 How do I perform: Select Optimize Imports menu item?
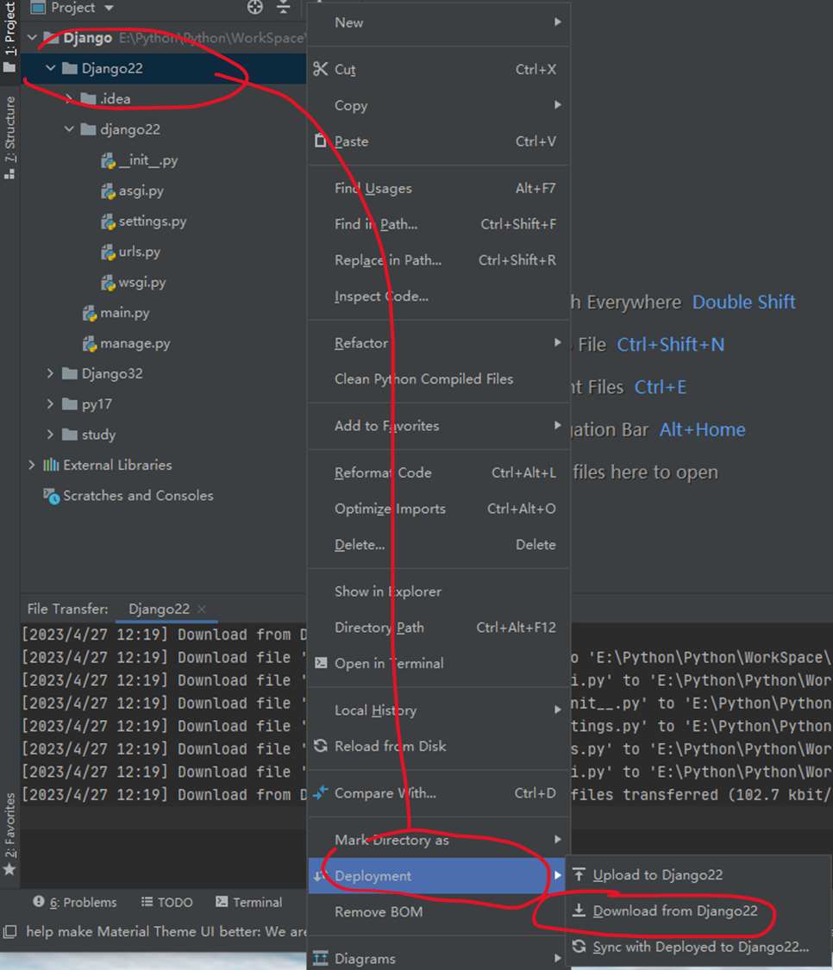coord(439,509)
